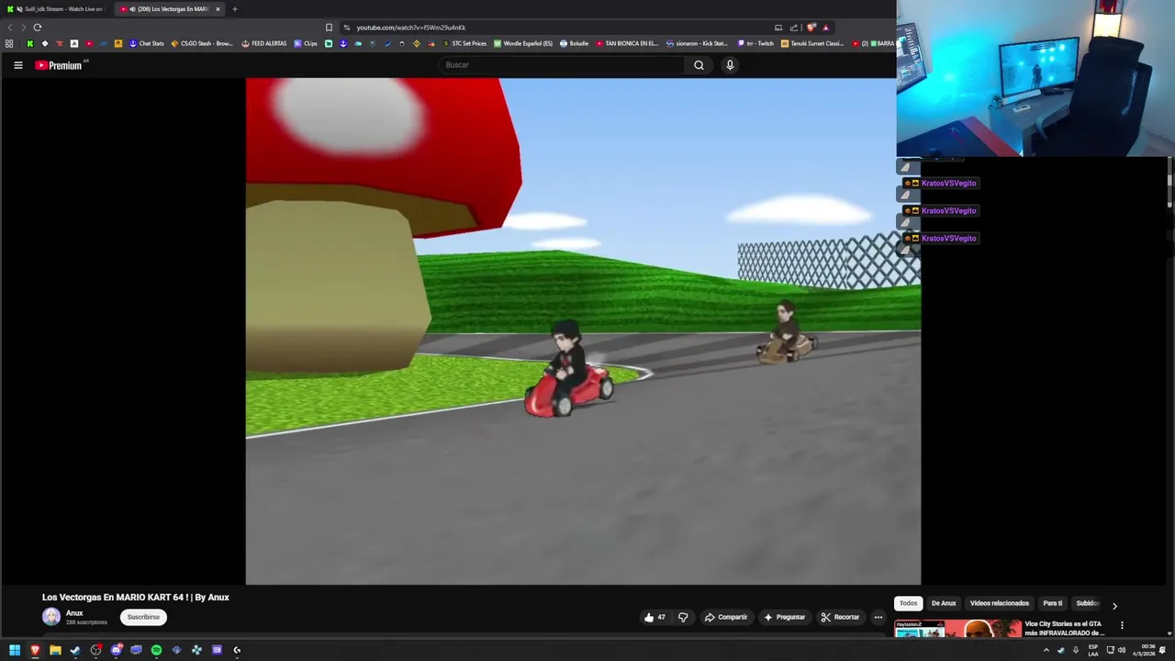This screenshot has height=661, width=1175.
Task: Go to YouTube Premium home logo
Action: point(59,65)
